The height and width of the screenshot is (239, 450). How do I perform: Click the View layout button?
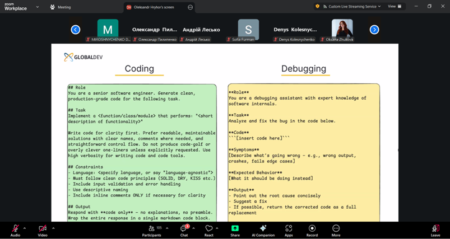(394, 7)
